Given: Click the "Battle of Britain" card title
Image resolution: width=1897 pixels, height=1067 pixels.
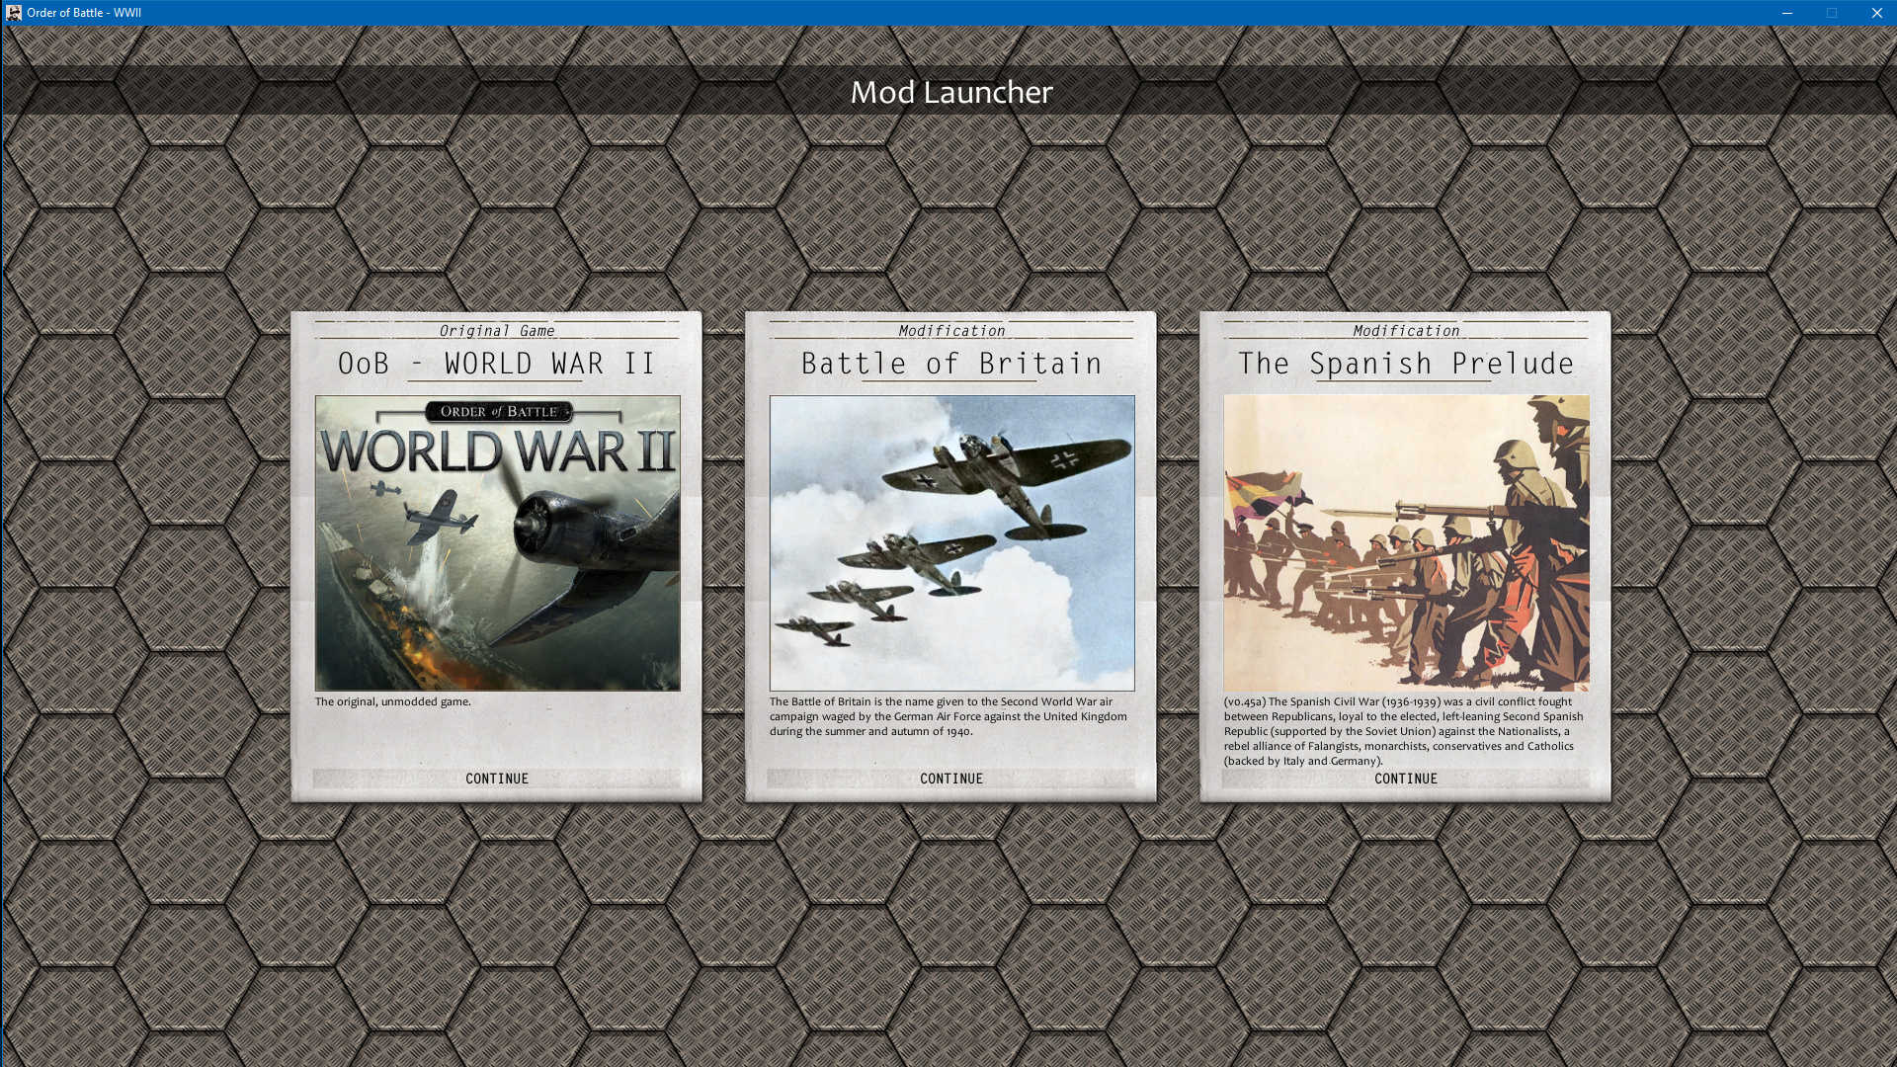Looking at the screenshot, I should (951, 364).
